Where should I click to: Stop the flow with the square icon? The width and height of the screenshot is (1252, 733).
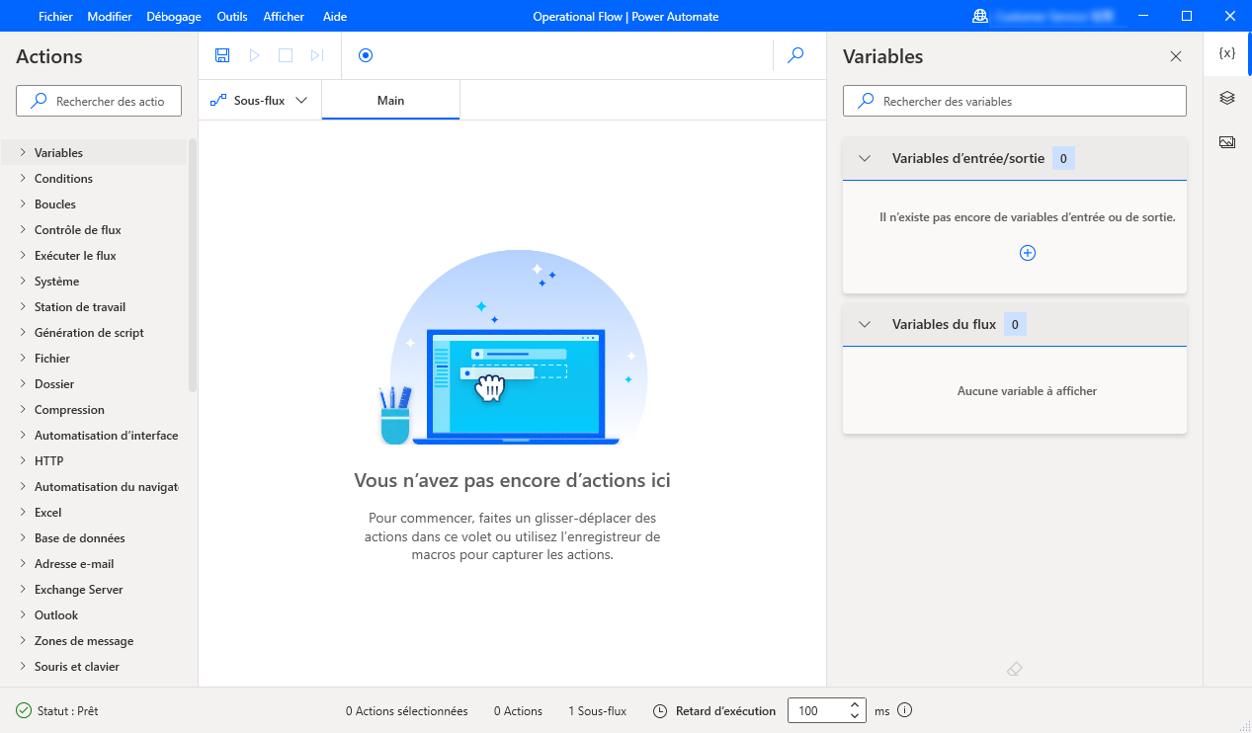click(x=286, y=55)
